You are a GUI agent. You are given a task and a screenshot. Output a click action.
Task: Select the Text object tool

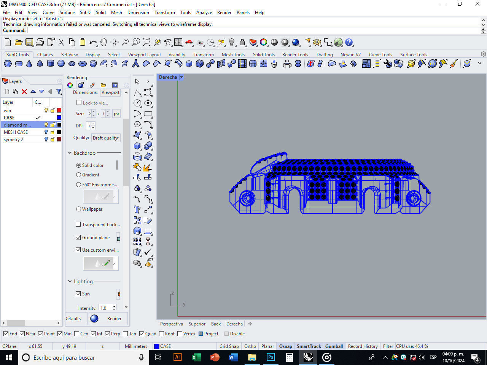pyautogui.click(x=137, y=209)
